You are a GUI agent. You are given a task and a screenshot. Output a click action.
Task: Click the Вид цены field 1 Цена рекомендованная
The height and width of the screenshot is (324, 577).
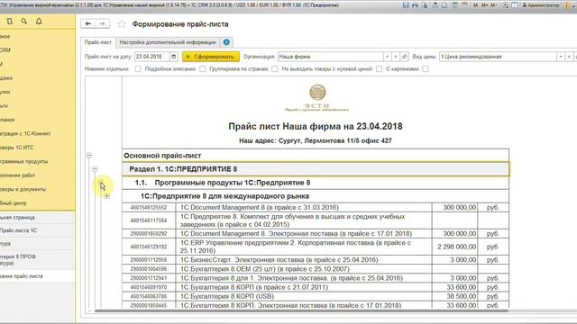pyautogui.click(x=498, y=57)
